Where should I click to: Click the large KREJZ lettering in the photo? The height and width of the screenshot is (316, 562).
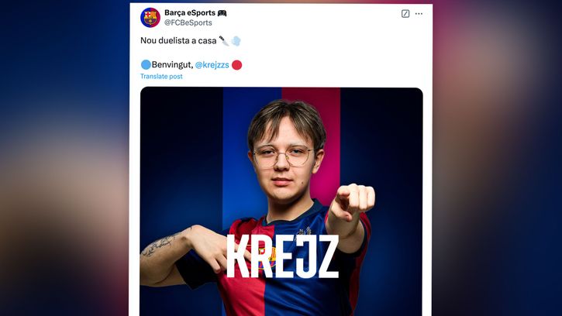tap(282, 254)
